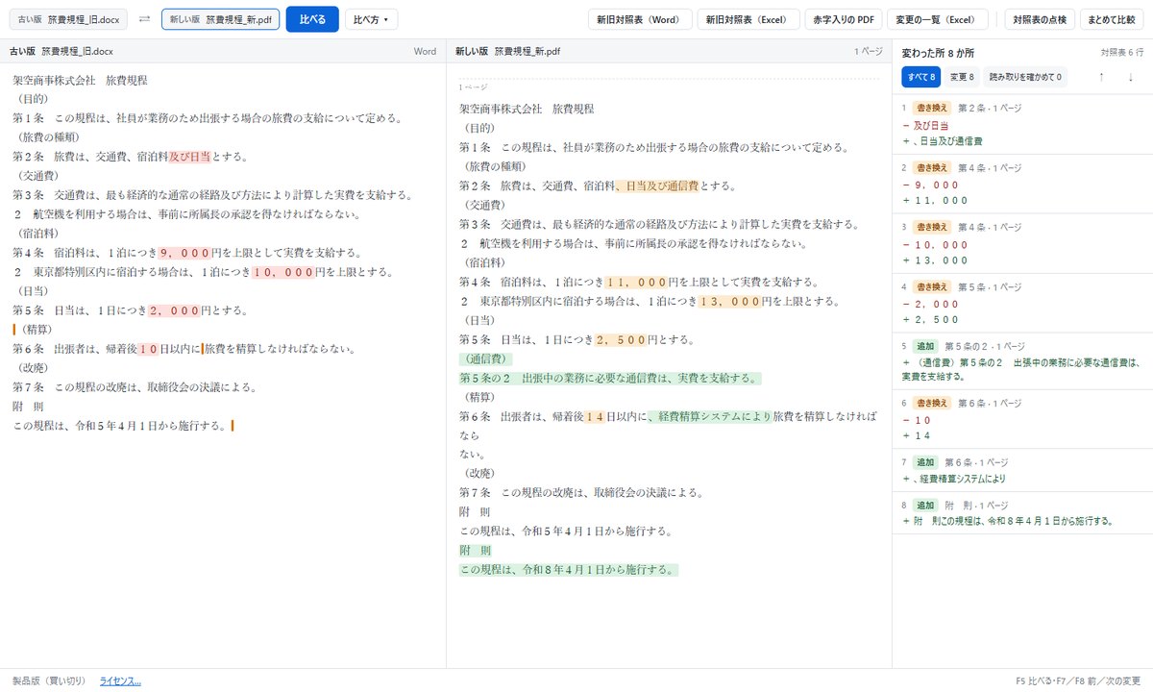1153x692 pixels.
Task: Click highlighted 第5条の2 line in new version
Action: click(x=609, y=378)
